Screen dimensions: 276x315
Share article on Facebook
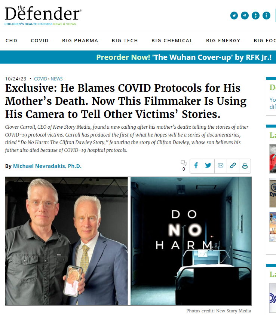tap(196, 166)
